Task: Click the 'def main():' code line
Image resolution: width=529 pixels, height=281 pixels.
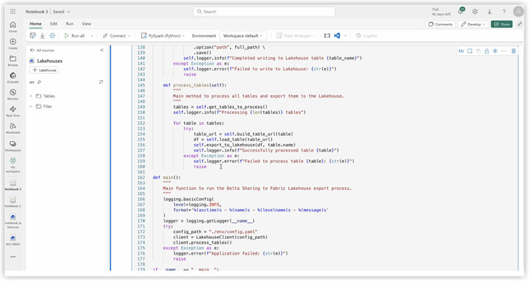Action: [167, 177]
